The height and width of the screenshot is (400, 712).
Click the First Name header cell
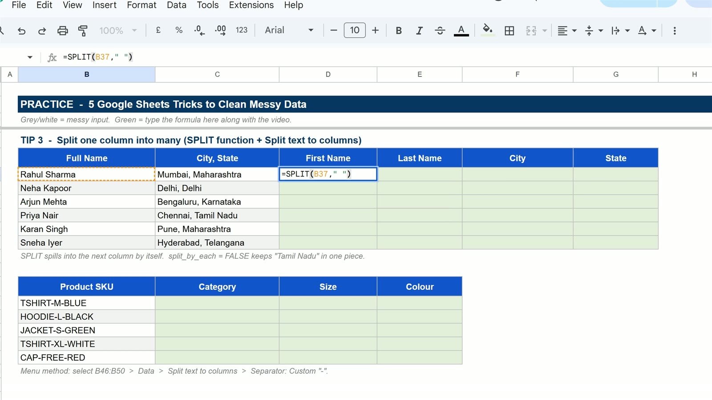328,158
